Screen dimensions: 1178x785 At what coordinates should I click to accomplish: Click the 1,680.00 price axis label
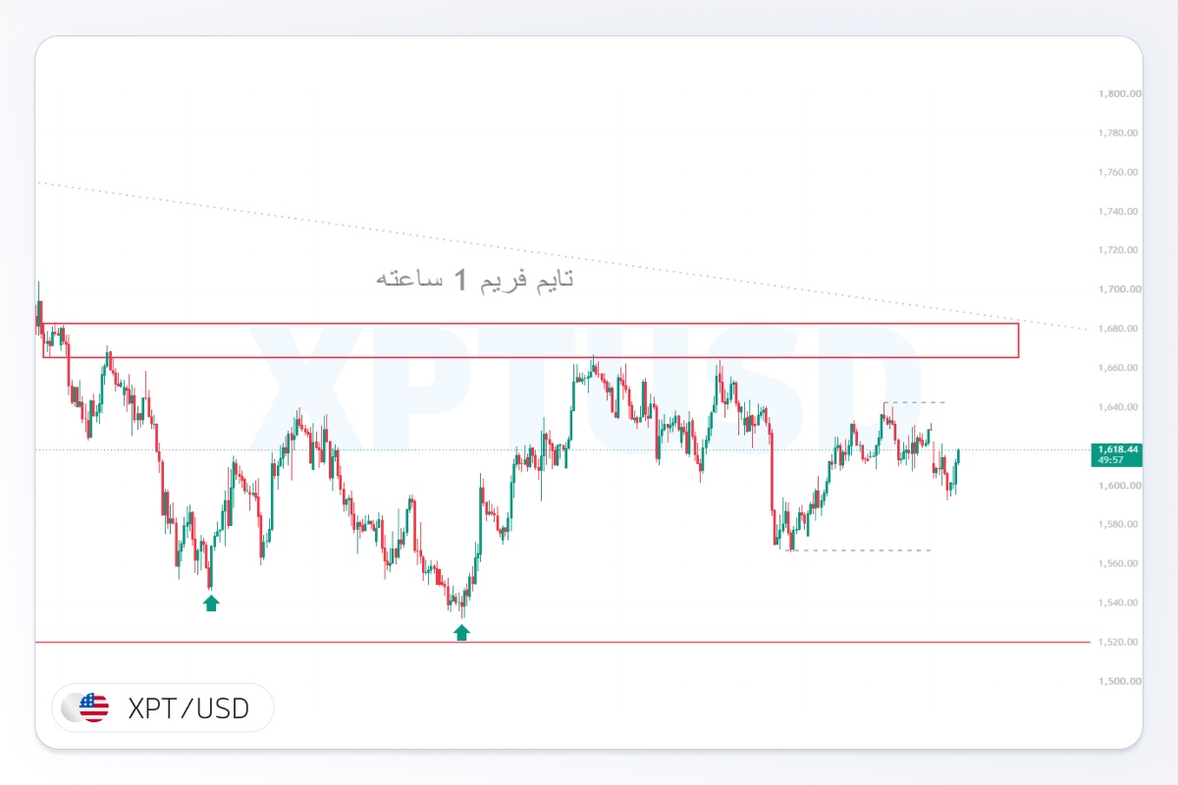(1119, 329)
